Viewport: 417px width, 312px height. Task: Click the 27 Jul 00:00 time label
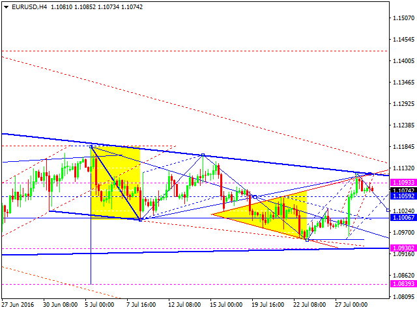(x=351, y=305)
